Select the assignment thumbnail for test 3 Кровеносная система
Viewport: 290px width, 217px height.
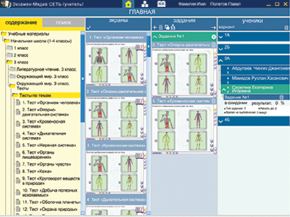pos(184,129)
